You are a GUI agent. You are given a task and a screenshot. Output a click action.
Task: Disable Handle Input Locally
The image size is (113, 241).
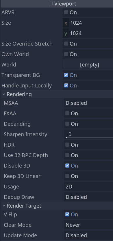click(66, 85)
